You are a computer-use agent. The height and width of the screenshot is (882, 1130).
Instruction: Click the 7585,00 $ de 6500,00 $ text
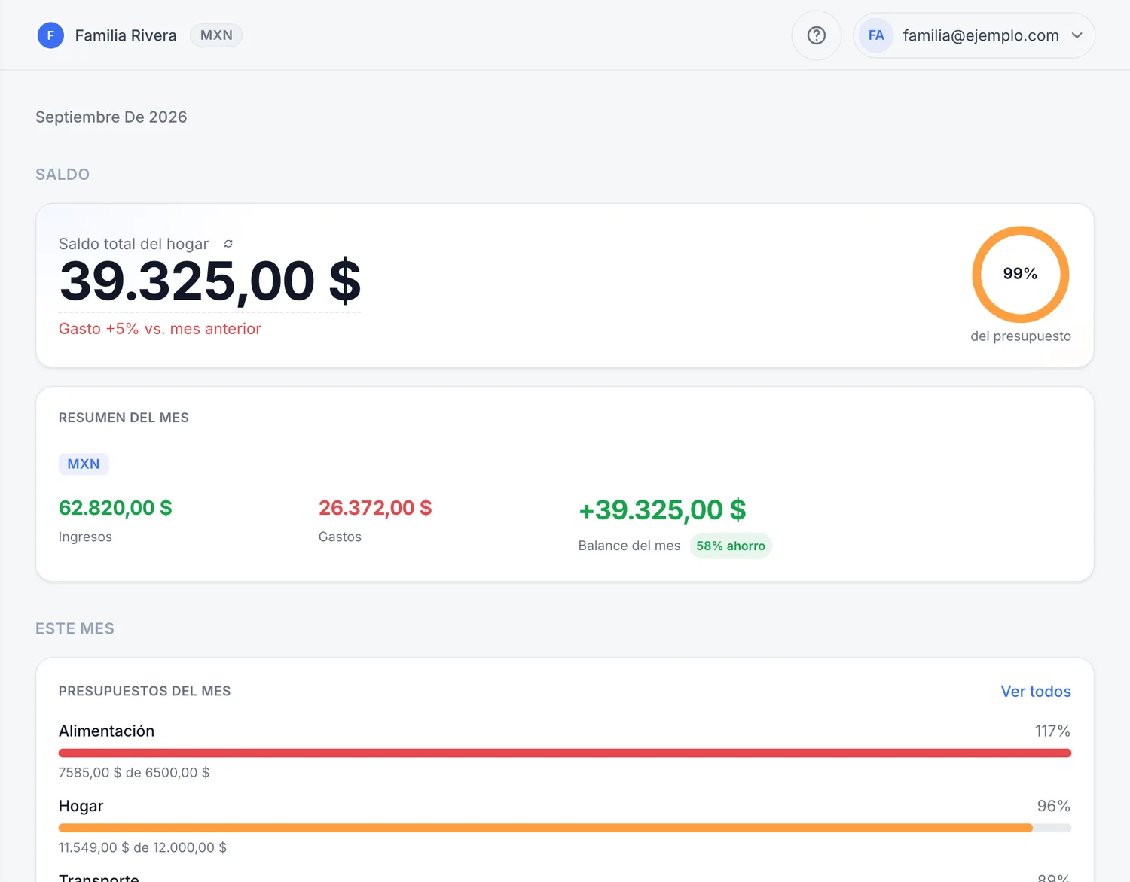click(134, 772)
